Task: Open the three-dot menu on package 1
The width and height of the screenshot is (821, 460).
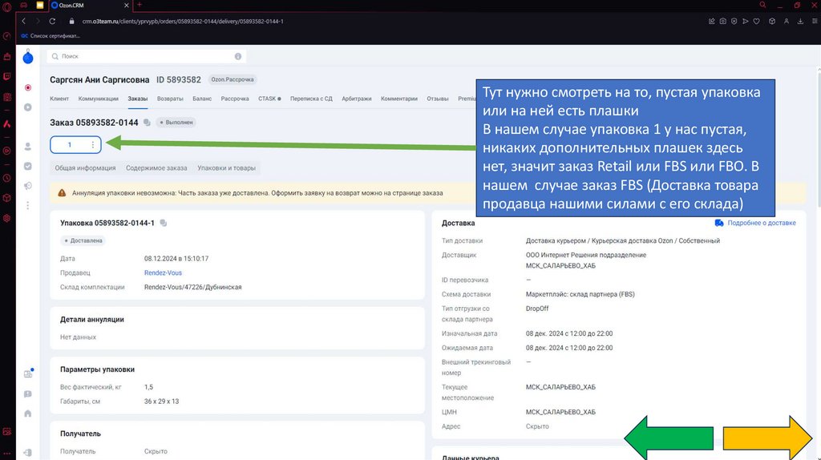Action: point(93,145)
